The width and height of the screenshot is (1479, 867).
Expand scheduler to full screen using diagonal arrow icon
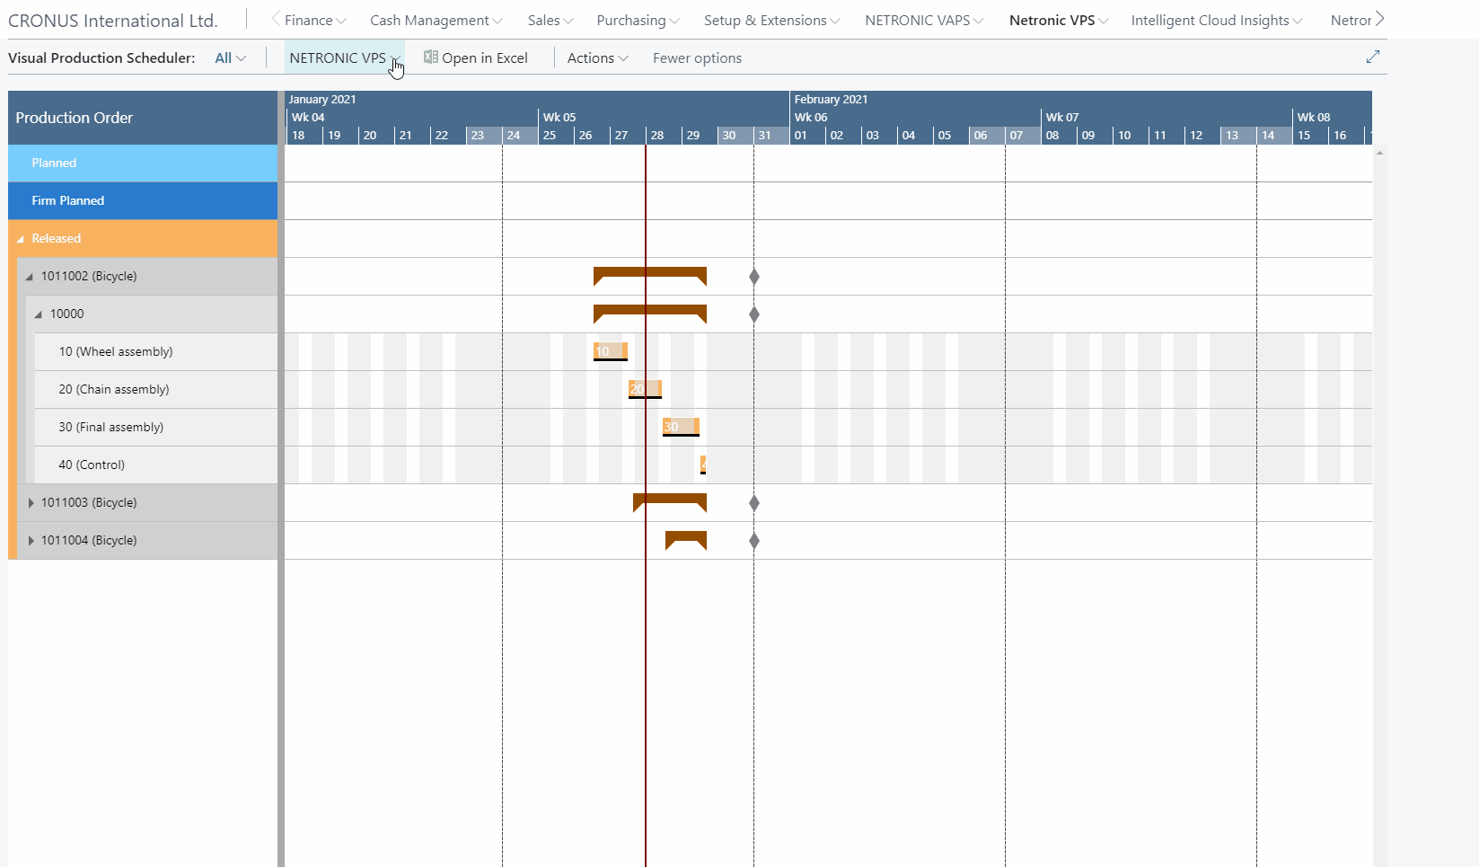pyautogui.click(x=1373, y=57)
